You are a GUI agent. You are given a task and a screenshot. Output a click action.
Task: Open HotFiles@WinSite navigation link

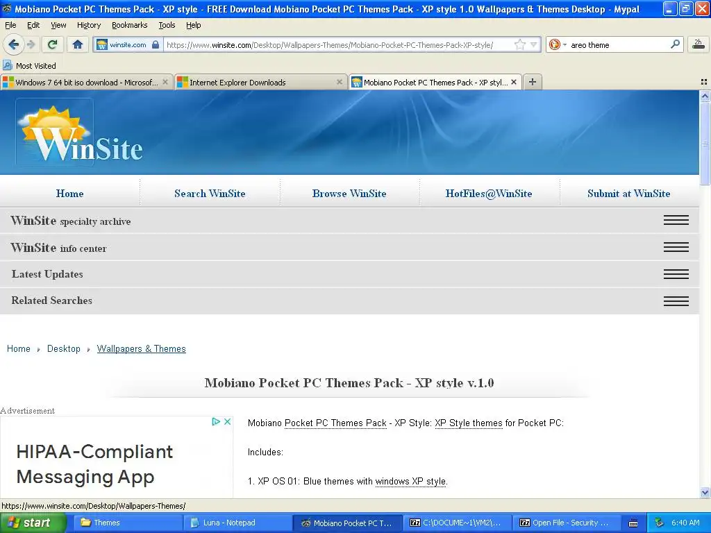[x=489, y=194]
